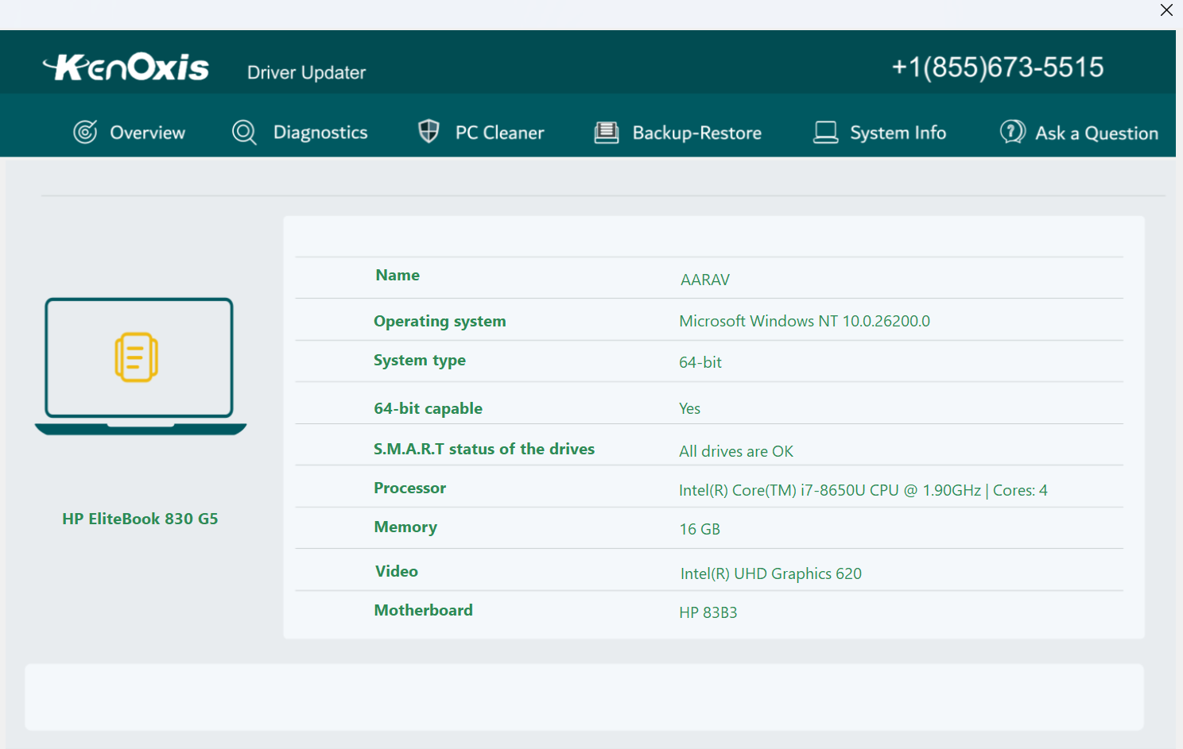Open Ask a Question via its question icon
This screenshot has width=1183, height=749.
(1011, 132)
